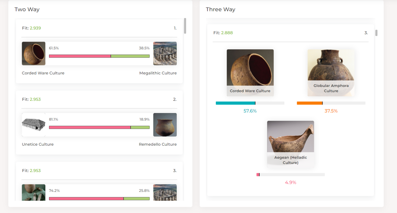The height and width of the screenshot is (213, 397).
Task: Open the Aegean (Helladic Culture) card
Action: 291,144
